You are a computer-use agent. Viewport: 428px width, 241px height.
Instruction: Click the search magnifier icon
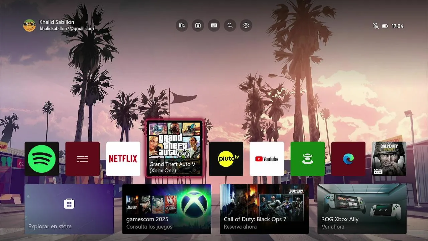point(230,25)
